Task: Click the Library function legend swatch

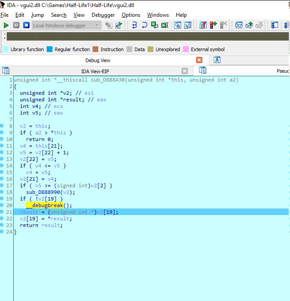Action: (6, 49)
